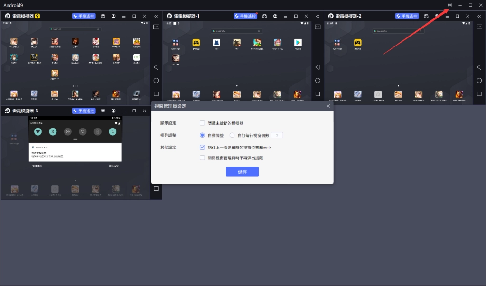This screenshot has width=486, height=286.
Task: Open gamepad icon in first 雷電模擬器 window
Action: pyautogui.click(x=103, y=16)
